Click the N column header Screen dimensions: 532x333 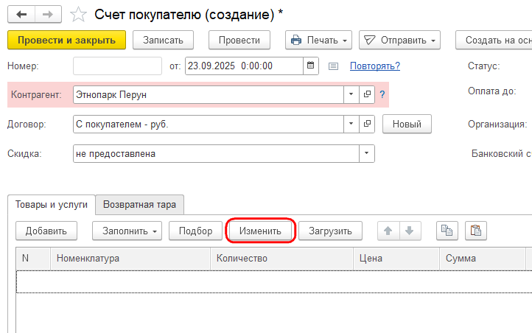pyautogui.click(x=33, y=259)
